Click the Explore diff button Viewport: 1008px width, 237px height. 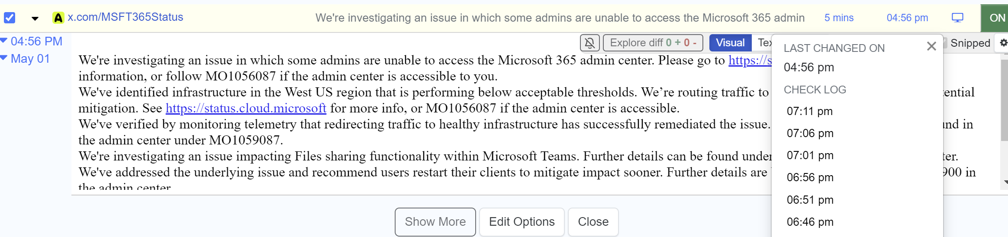tap(653, 43)
